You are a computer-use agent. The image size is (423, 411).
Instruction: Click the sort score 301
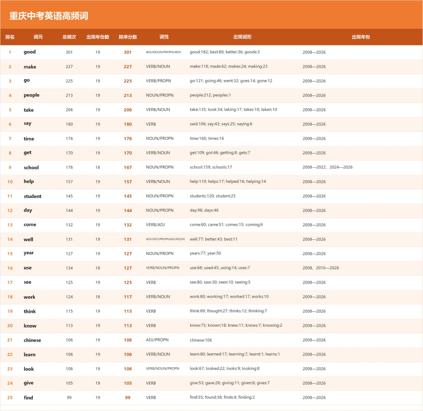(128, 52)
